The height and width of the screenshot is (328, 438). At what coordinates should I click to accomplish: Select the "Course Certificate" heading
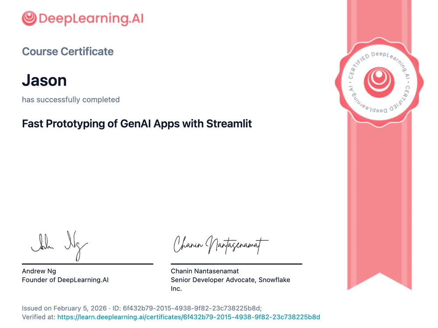[x=68, y=51]
